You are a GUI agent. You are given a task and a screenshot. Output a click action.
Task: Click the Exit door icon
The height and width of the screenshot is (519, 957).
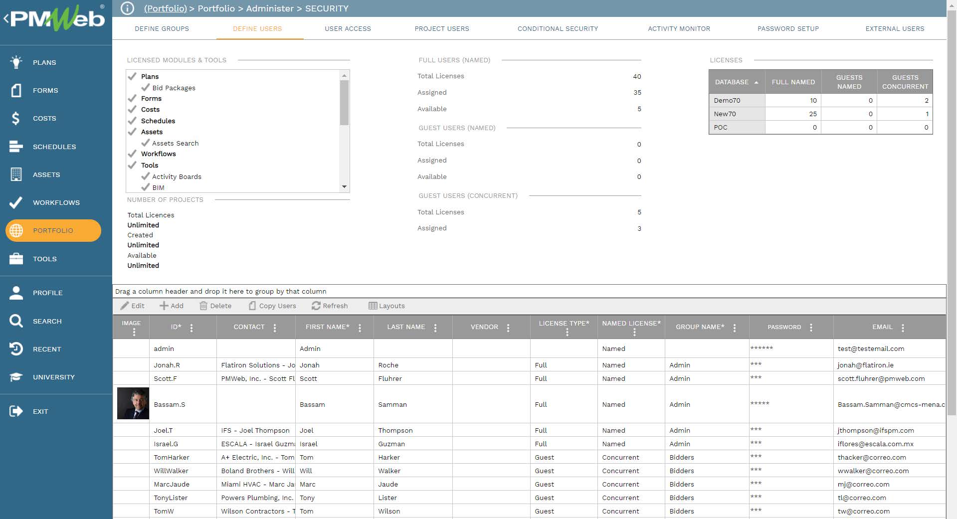(x=16, y=411)
